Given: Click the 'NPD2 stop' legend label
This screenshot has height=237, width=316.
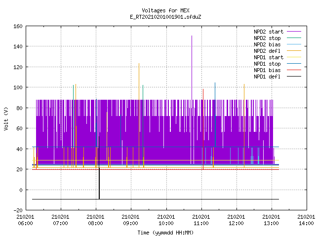Looking at the screenshot, I should (267, 38).
